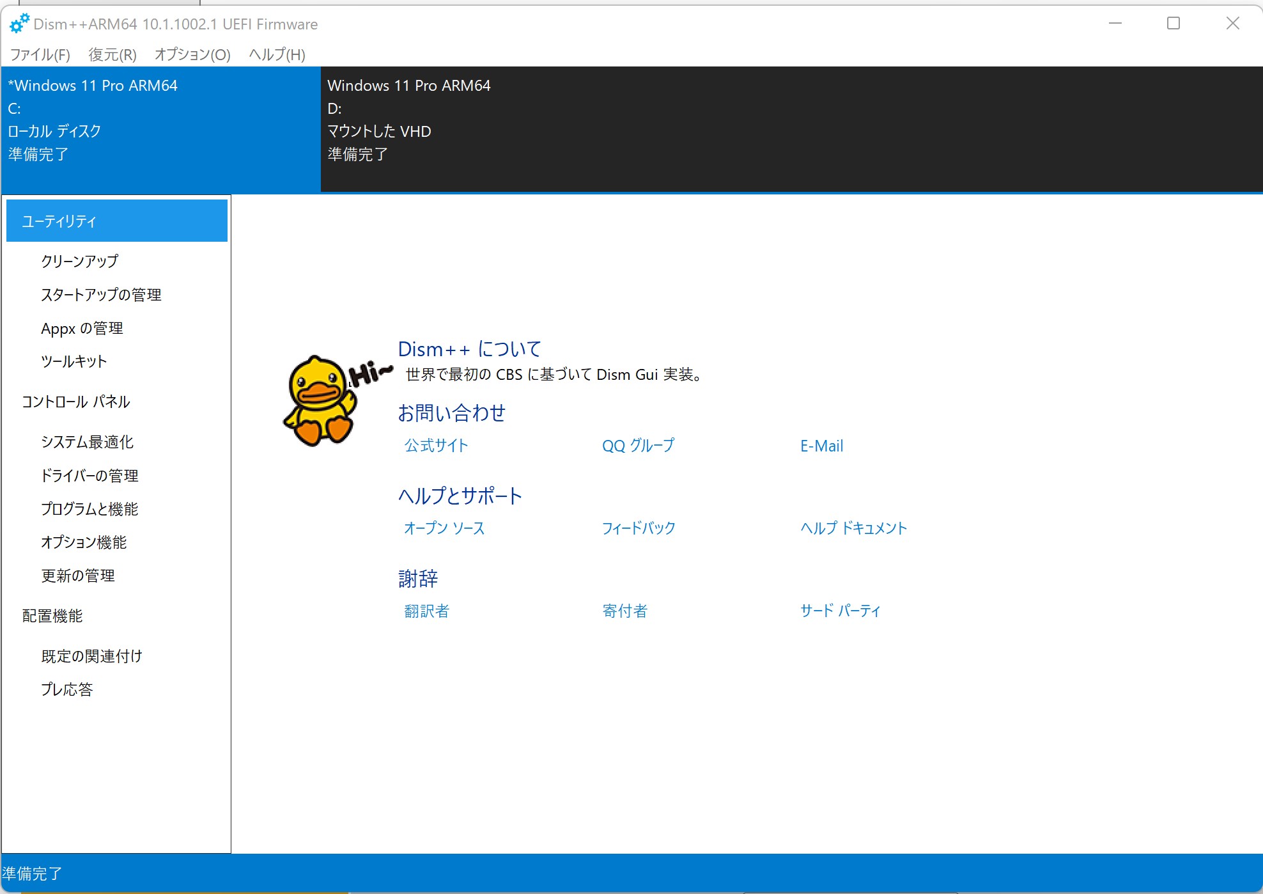
Task: Minimize the Dism++ window
Action: pyautogui.click(x=1115, y=24)
